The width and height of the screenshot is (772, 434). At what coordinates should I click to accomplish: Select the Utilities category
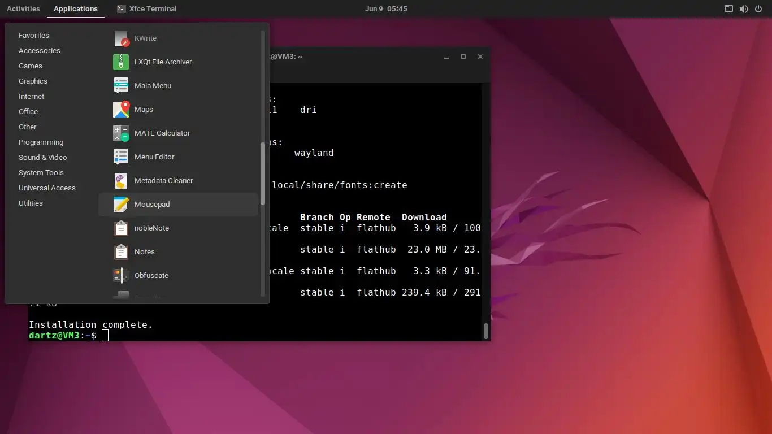[x=31, y=203]
